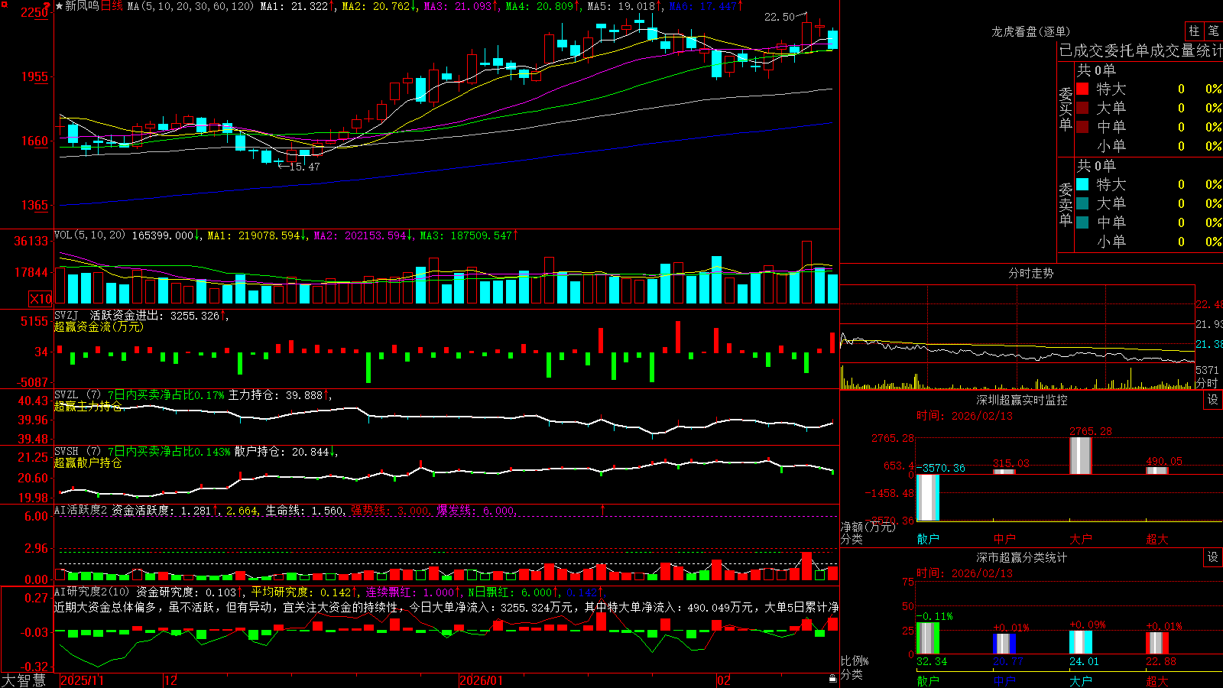The height and width of the screenshot is (688, 1223).
Task: Click the 深圳超赢实时监控 panel title
Action: click(x=1021, y=400)
